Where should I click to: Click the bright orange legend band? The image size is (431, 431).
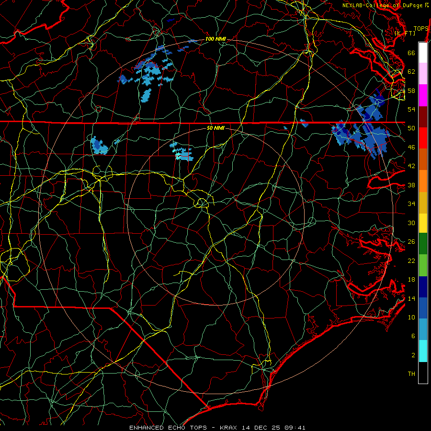coord(423,181)
